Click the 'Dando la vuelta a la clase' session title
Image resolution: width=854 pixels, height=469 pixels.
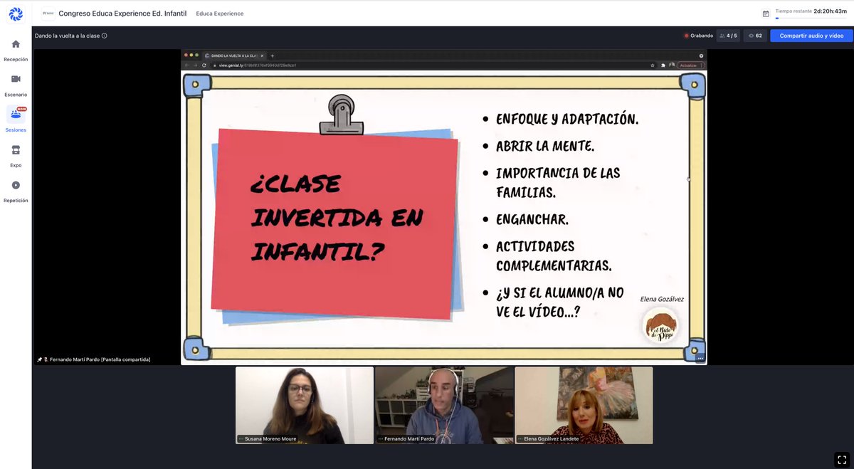tap(67, 36)
